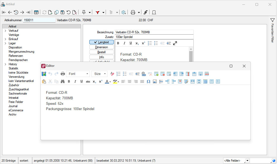Viewport: 277px width, 164px height.
Task: Save the article with the disk icon
Action: [62, 12]
